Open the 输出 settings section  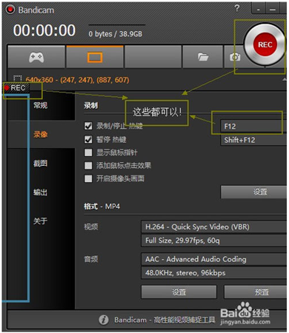40,192
